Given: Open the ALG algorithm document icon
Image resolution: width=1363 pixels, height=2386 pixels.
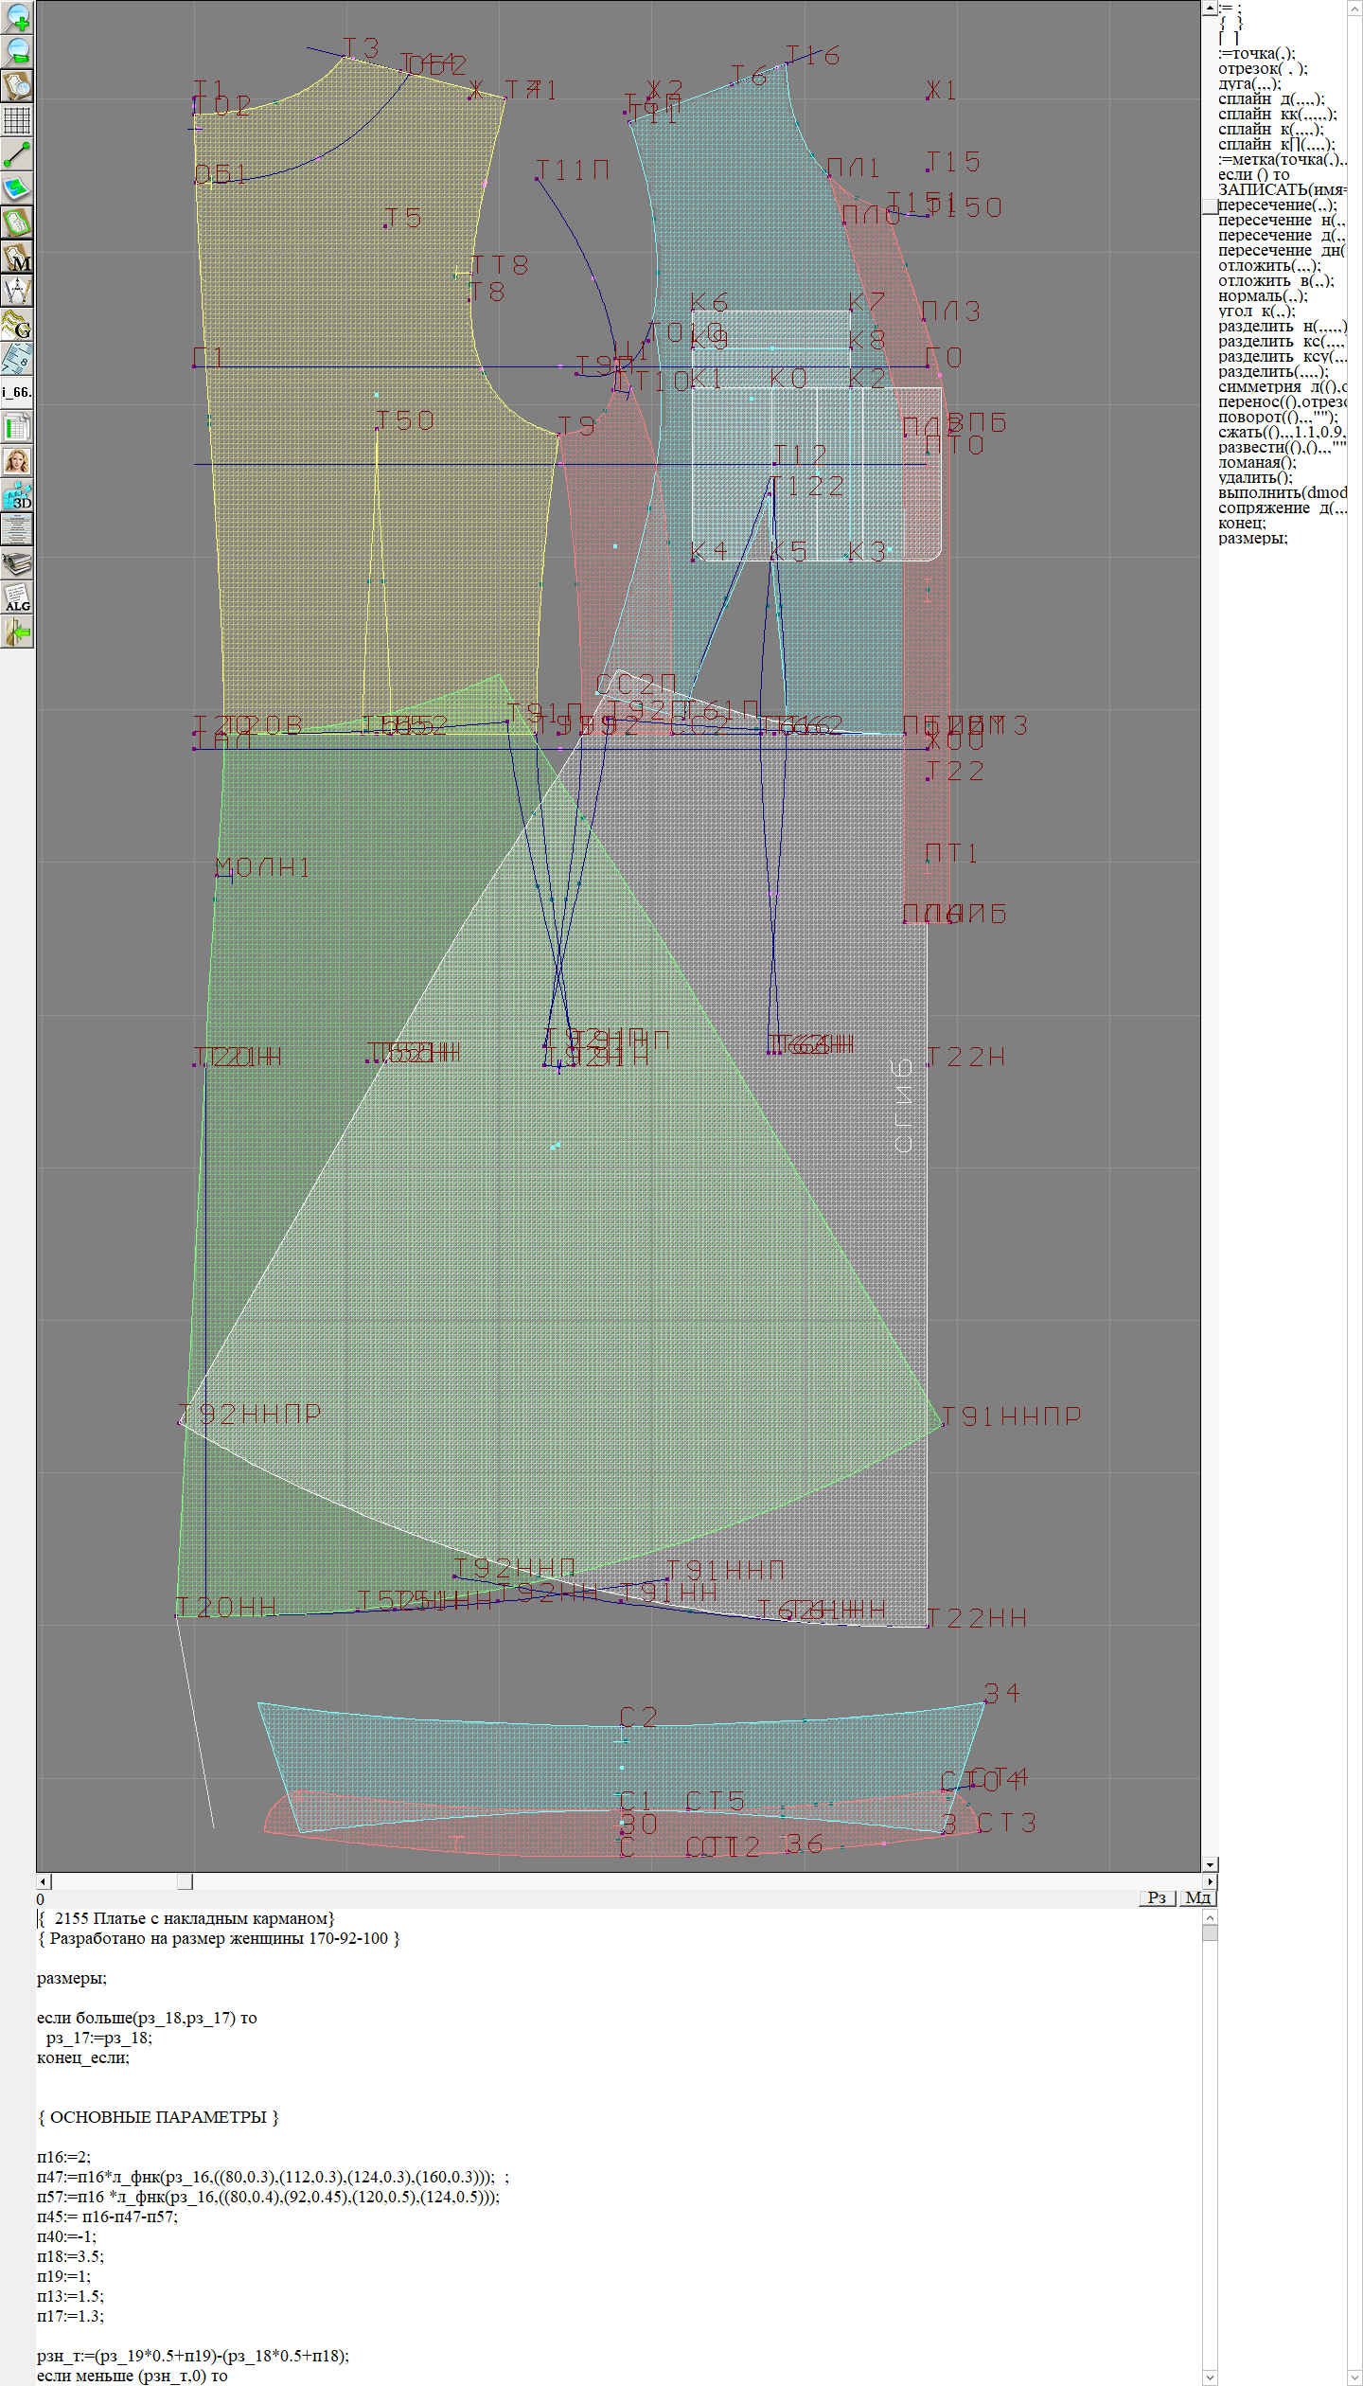Looking at the screenshot, I should coord(17,597).
